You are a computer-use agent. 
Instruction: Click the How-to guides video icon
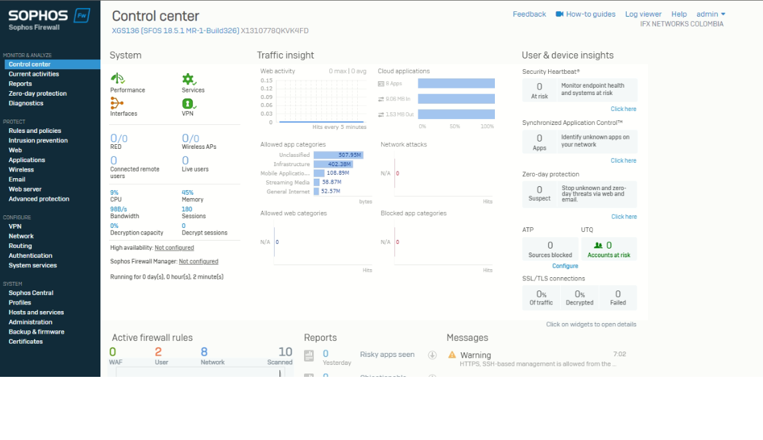pos(559,14)
